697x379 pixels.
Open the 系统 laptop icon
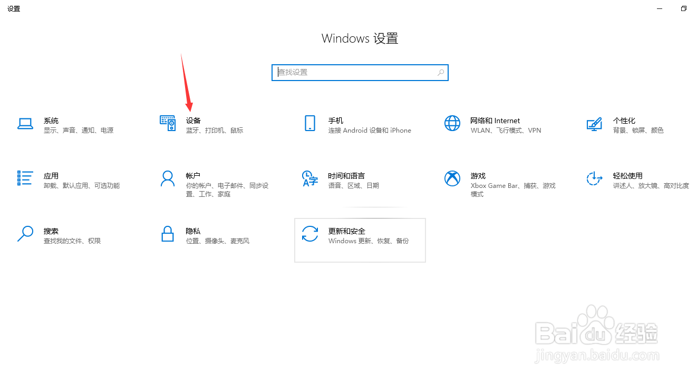pos(25,124)
